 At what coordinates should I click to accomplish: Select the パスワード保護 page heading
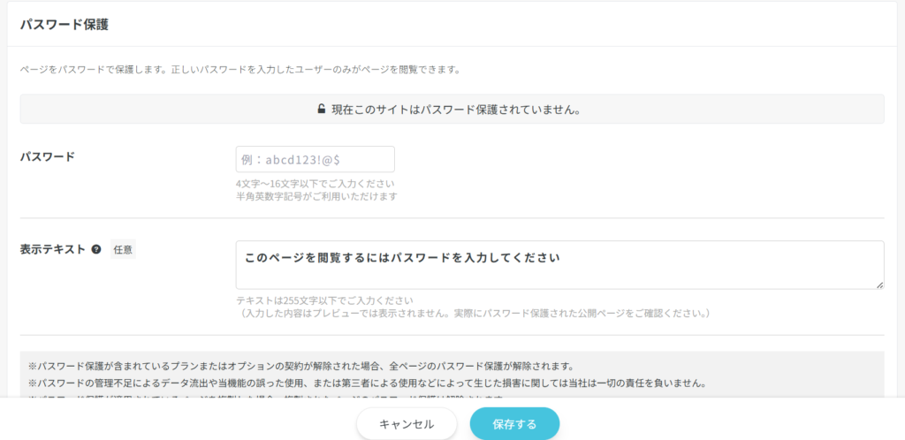(x=65, y=24)
